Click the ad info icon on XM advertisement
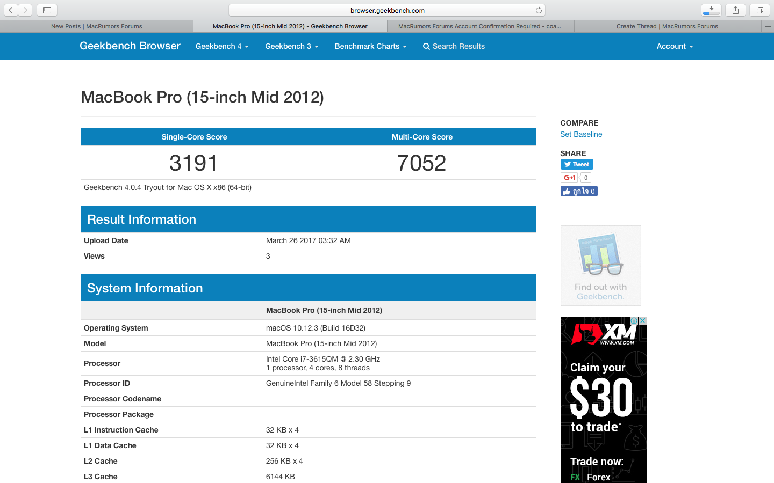The image size is (774, 483). pos(634,320)
